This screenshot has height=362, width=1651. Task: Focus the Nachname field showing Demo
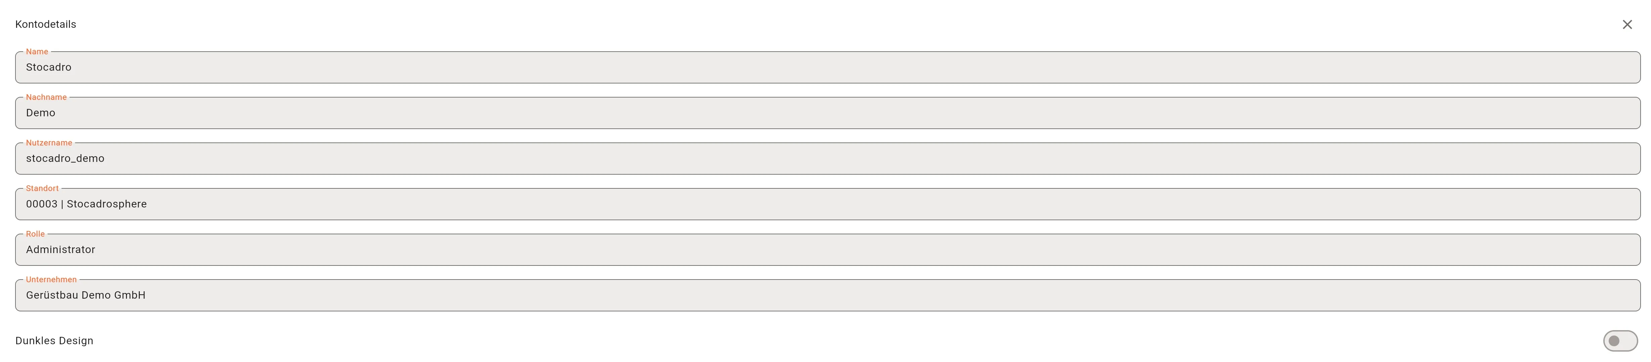(x=827, y=113)
